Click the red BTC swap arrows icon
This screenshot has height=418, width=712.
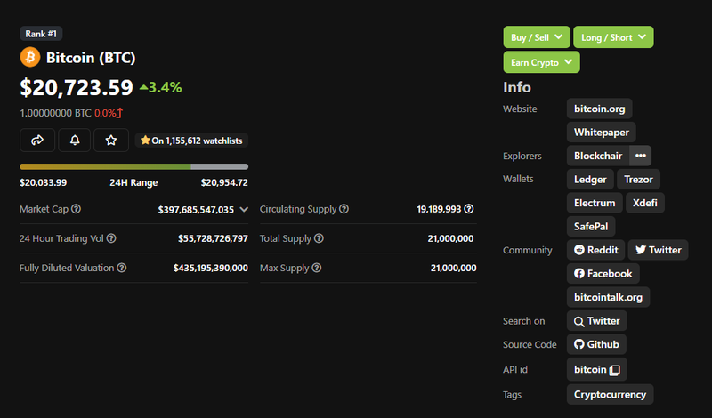point(120,113)
